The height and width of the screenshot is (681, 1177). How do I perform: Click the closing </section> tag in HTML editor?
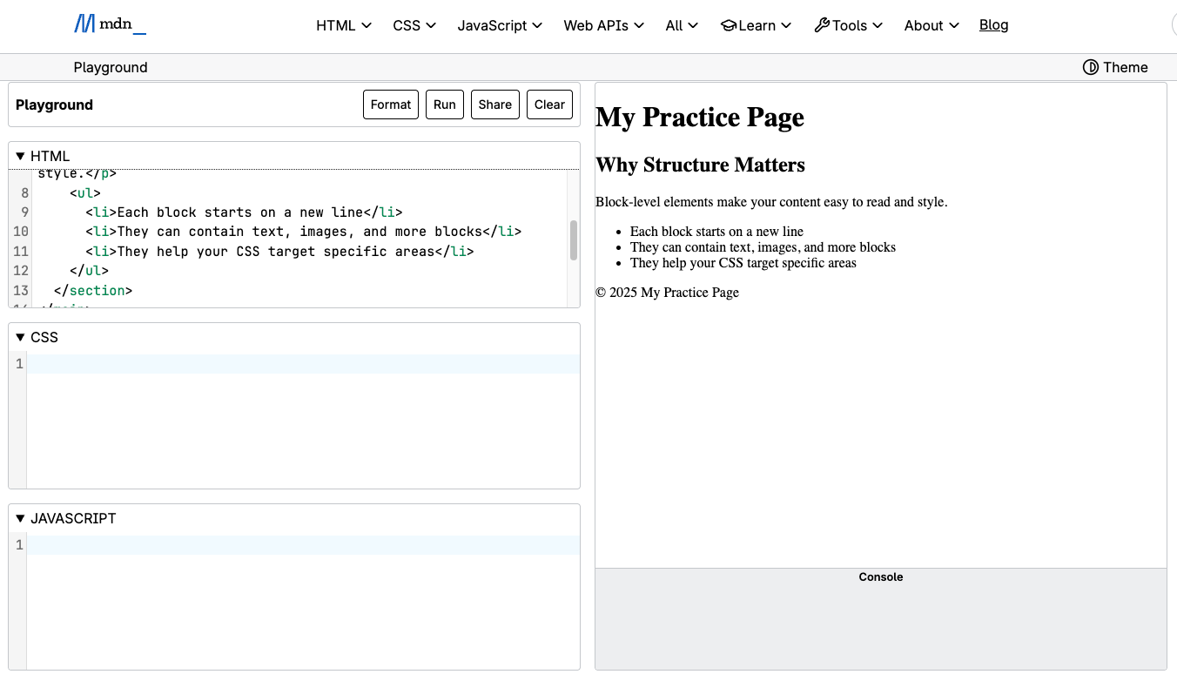(x=93, y=291)
